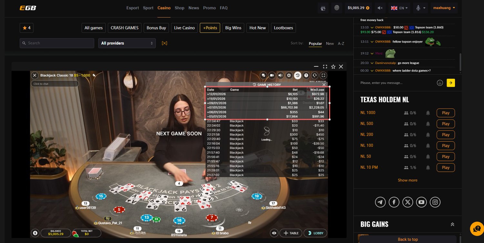Open the emoji picker in chat
Viewport: 484px width, 243px height.
[439, 83]
